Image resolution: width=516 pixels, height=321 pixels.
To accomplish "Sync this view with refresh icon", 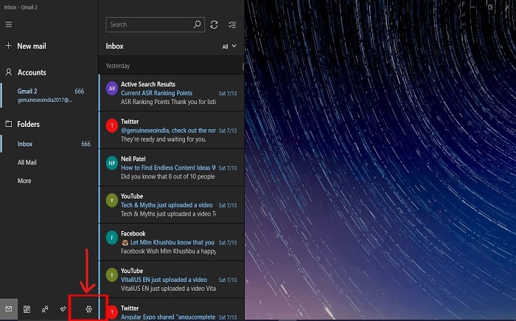I will coord(214,24).
